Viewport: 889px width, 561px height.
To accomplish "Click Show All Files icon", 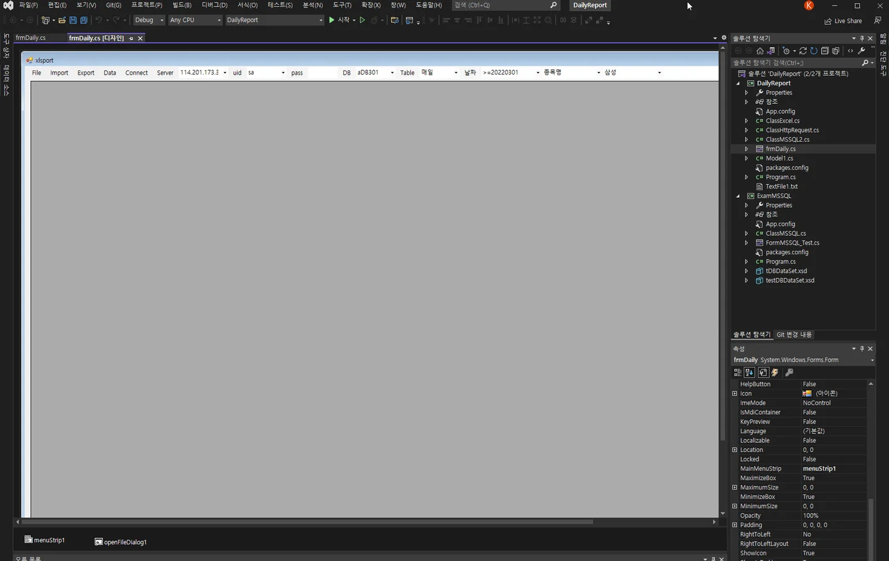I will point(836,50).
